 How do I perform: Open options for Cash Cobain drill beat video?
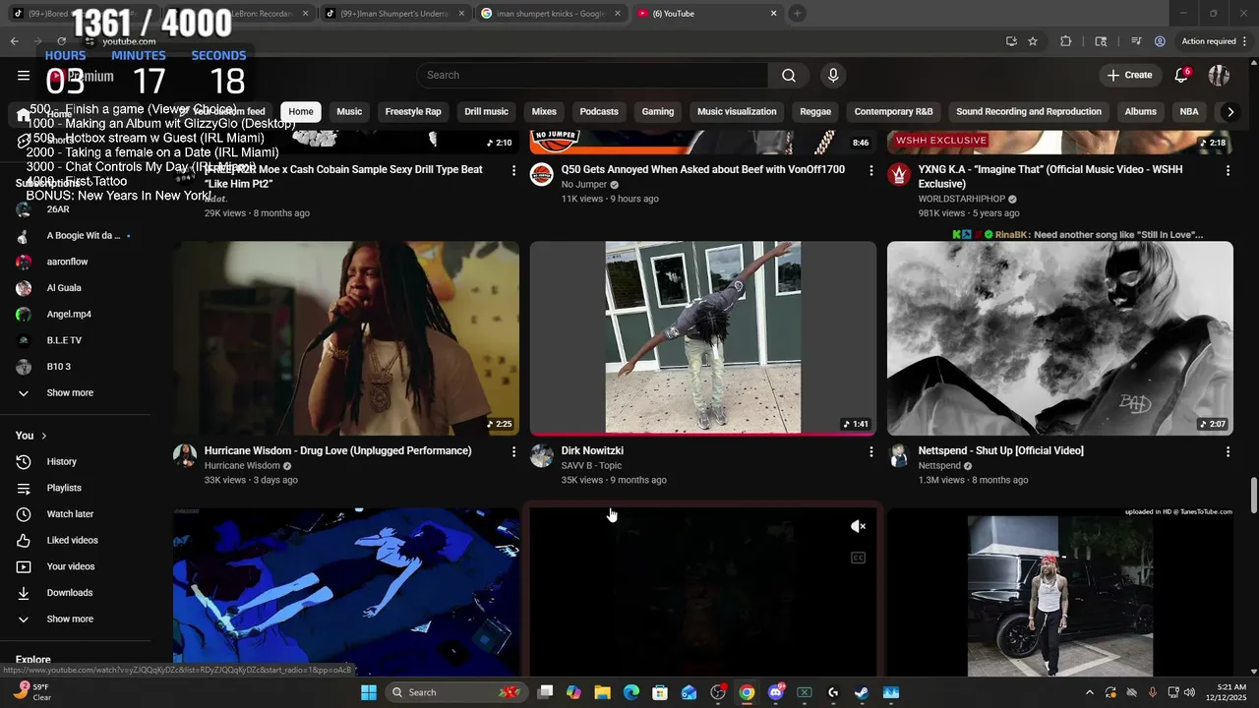click(x=513, y=170)
